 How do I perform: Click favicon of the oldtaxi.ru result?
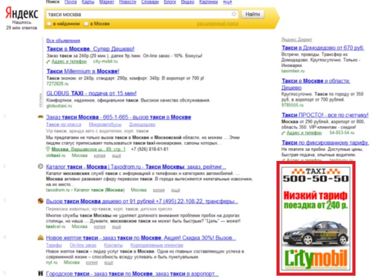[x=41, y=117]
